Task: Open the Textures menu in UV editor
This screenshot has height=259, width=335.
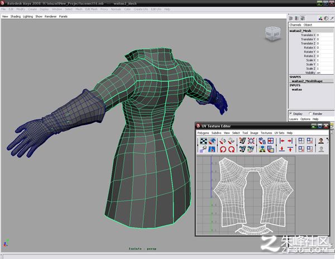Action: tap(266, 133)
